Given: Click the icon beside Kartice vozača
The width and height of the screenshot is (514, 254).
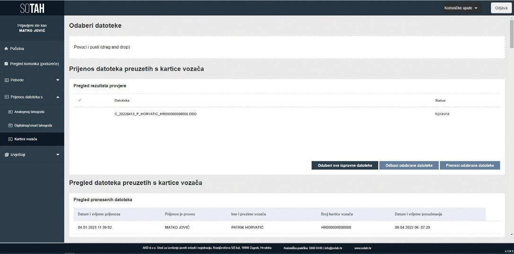Looking at the screenshot, I should tap(10, 139).
